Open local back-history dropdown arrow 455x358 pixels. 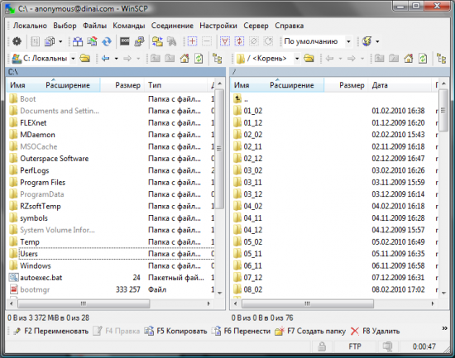point(116,59)
